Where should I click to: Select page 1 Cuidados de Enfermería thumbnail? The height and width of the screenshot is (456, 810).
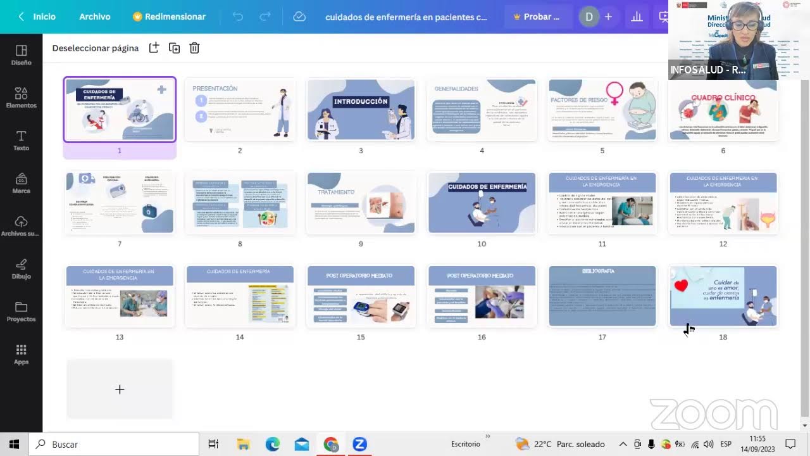tap(120, 110)
